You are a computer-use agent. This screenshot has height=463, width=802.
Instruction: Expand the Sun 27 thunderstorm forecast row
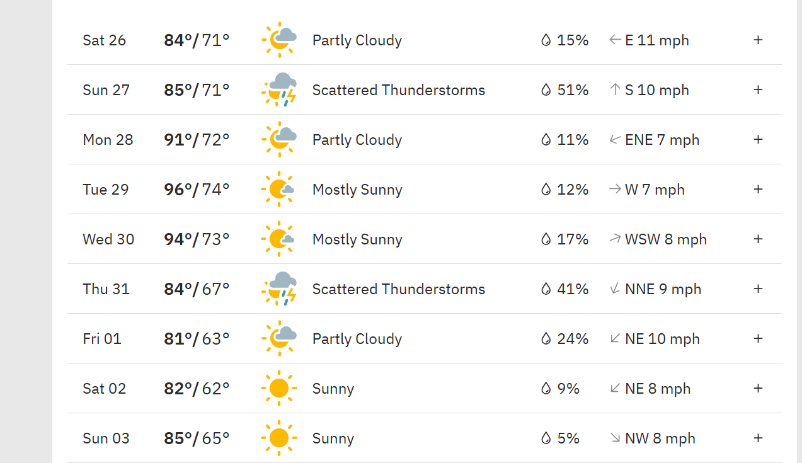click(x=758, y=89)
